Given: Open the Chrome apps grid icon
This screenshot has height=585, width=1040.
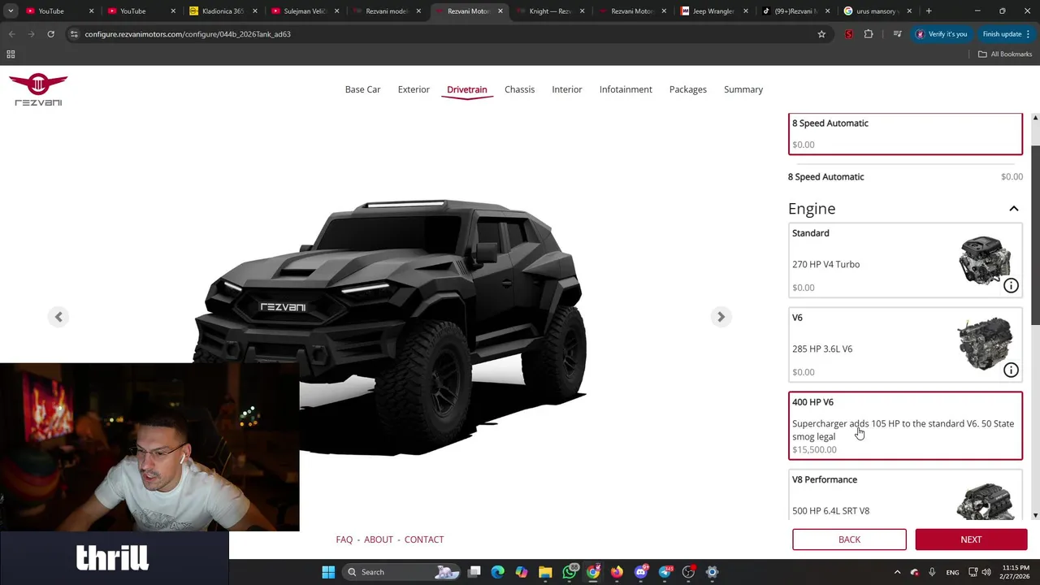Looking at the screenshot, I should 11,54.
